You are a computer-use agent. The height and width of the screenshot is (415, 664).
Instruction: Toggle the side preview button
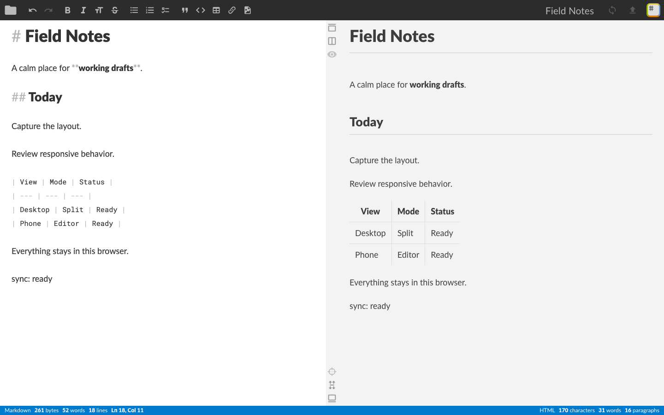pos(332,41)
